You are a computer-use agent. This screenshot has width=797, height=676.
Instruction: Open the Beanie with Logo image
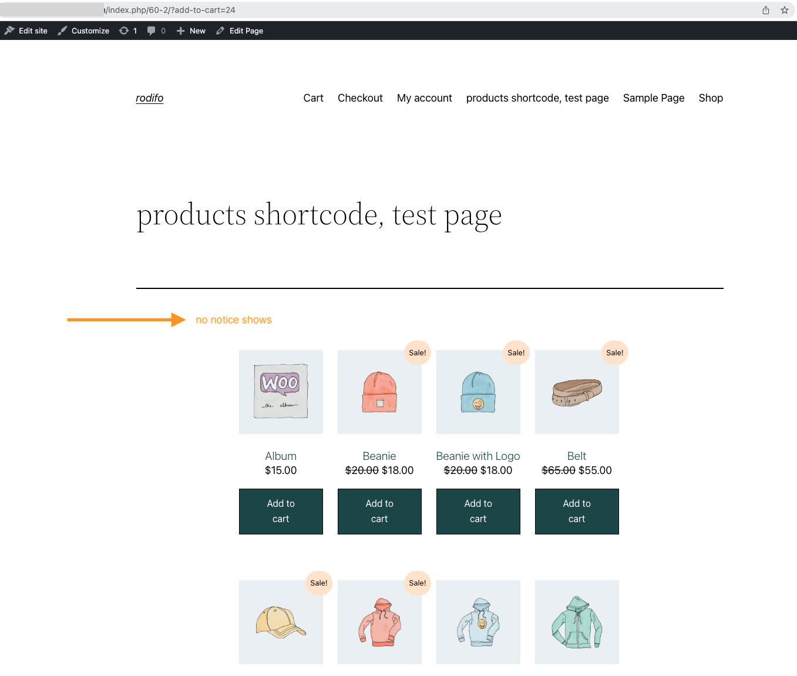click(478, 392)
